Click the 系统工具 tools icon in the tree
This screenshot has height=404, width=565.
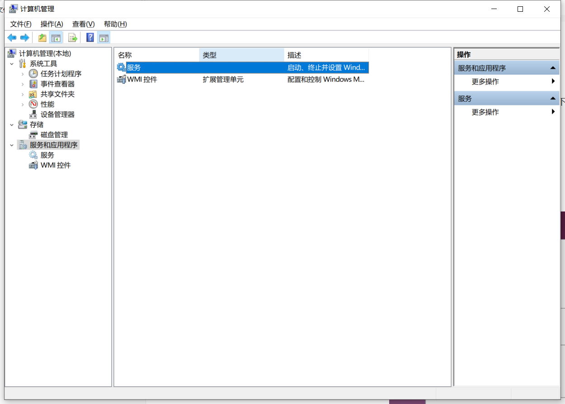pyautogui.click(x=23, y=64)
